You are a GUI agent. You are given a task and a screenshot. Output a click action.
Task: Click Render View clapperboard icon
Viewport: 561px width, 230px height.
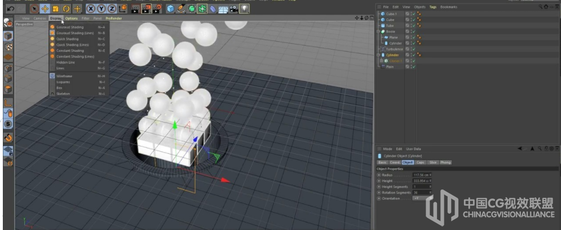point(135,8)
